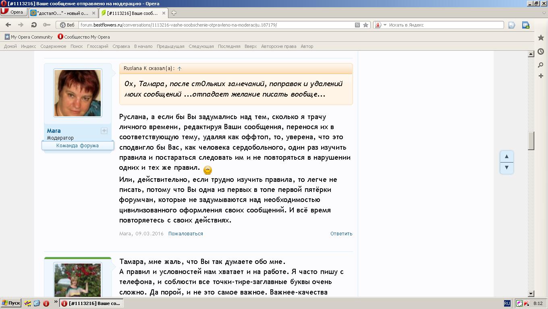The height and width of the screenshot is (309, 548).
Task: Open closed tabs dropdown arrow
Action: [544, 13]
